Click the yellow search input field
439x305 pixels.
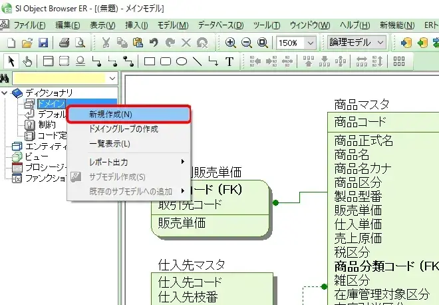[x=60, y=79]
